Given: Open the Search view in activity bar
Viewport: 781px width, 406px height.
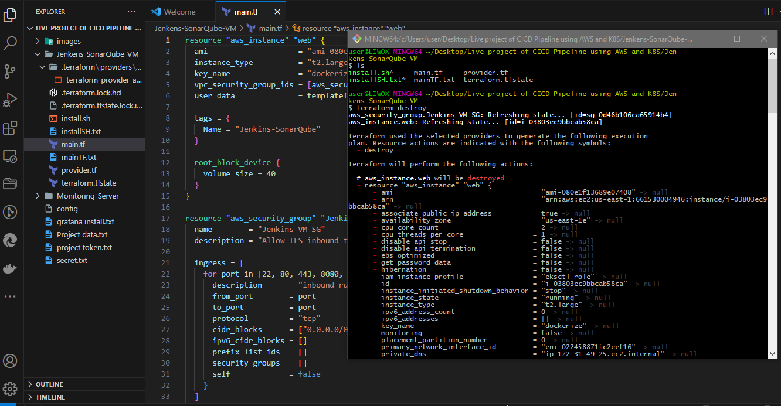Looking at the screenshot, I should (x=10, y=43).
